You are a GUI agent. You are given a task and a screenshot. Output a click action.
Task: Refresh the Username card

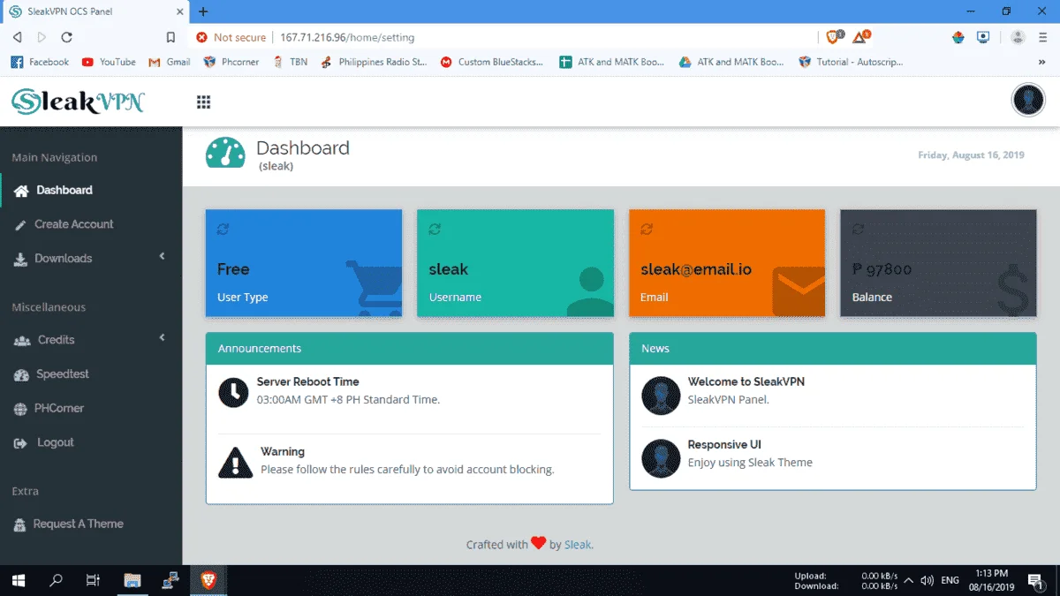click(x=435, y=229)
